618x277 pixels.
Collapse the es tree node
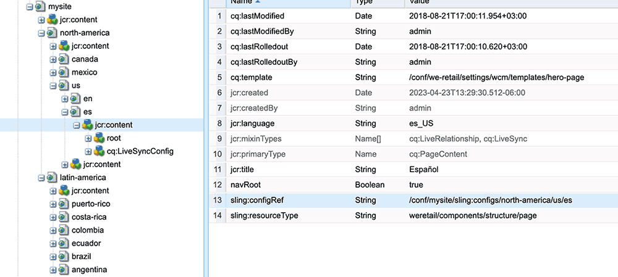pyautogui.click(x=66, y=112)
